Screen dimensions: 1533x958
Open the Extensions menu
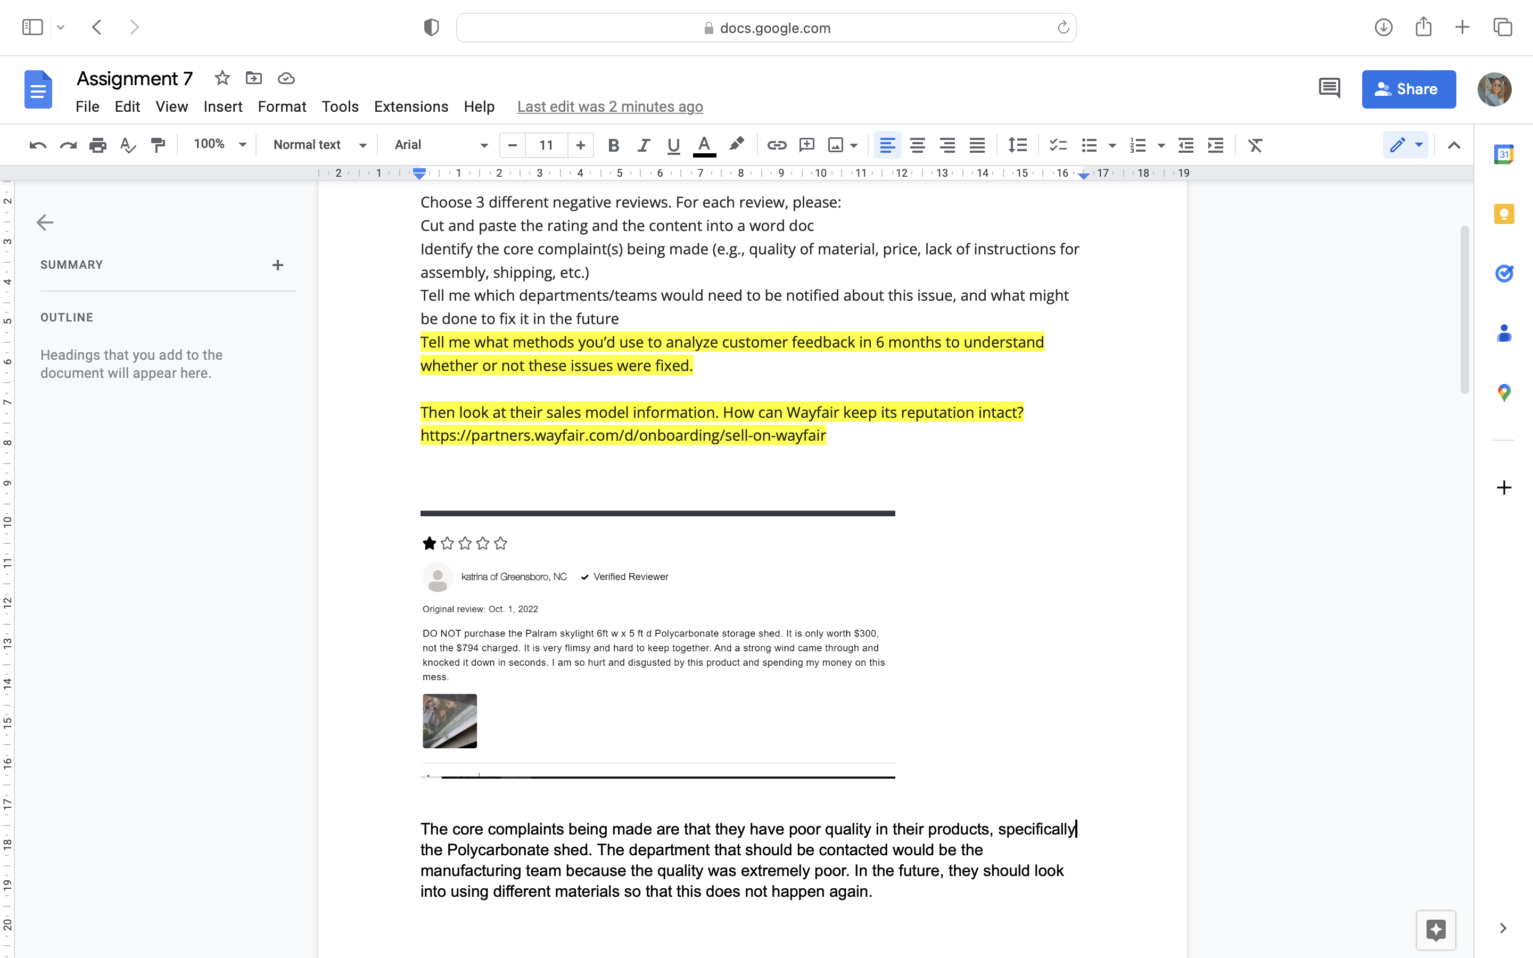pyautogui.click(x=410, y=106)
